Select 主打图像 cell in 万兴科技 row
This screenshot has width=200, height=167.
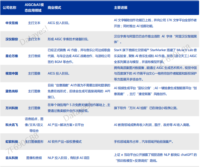click(x=34, y=108)
